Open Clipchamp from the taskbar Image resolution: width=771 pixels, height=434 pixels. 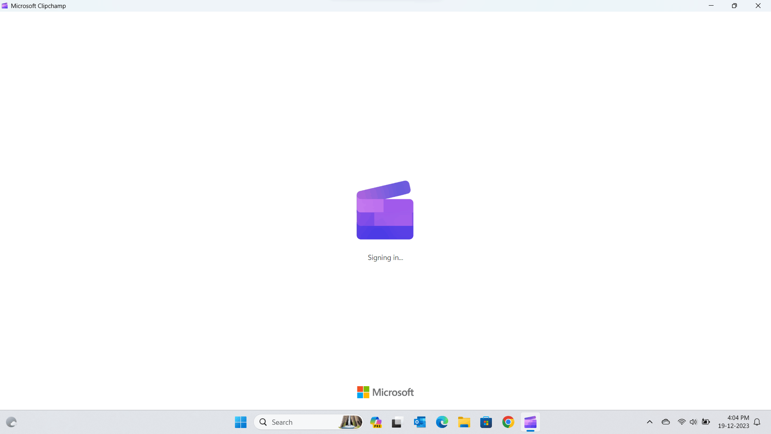point(530,422)
